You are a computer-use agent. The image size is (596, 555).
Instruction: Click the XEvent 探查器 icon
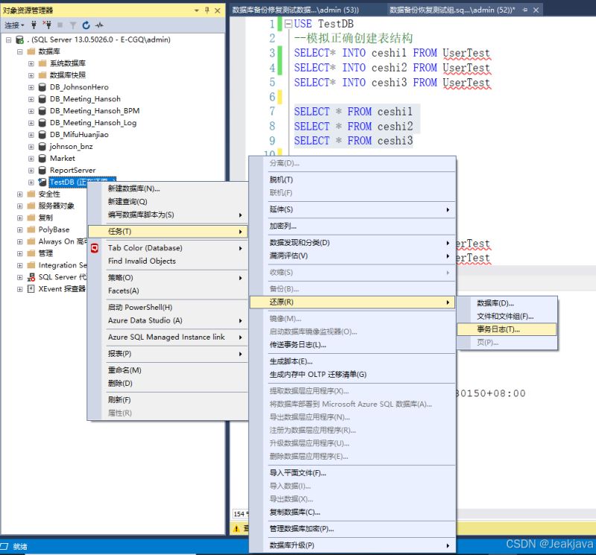(31, 289)
